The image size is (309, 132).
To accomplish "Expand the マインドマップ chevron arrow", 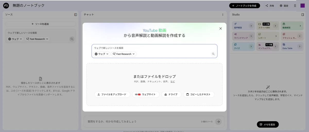I will point(251,36).
